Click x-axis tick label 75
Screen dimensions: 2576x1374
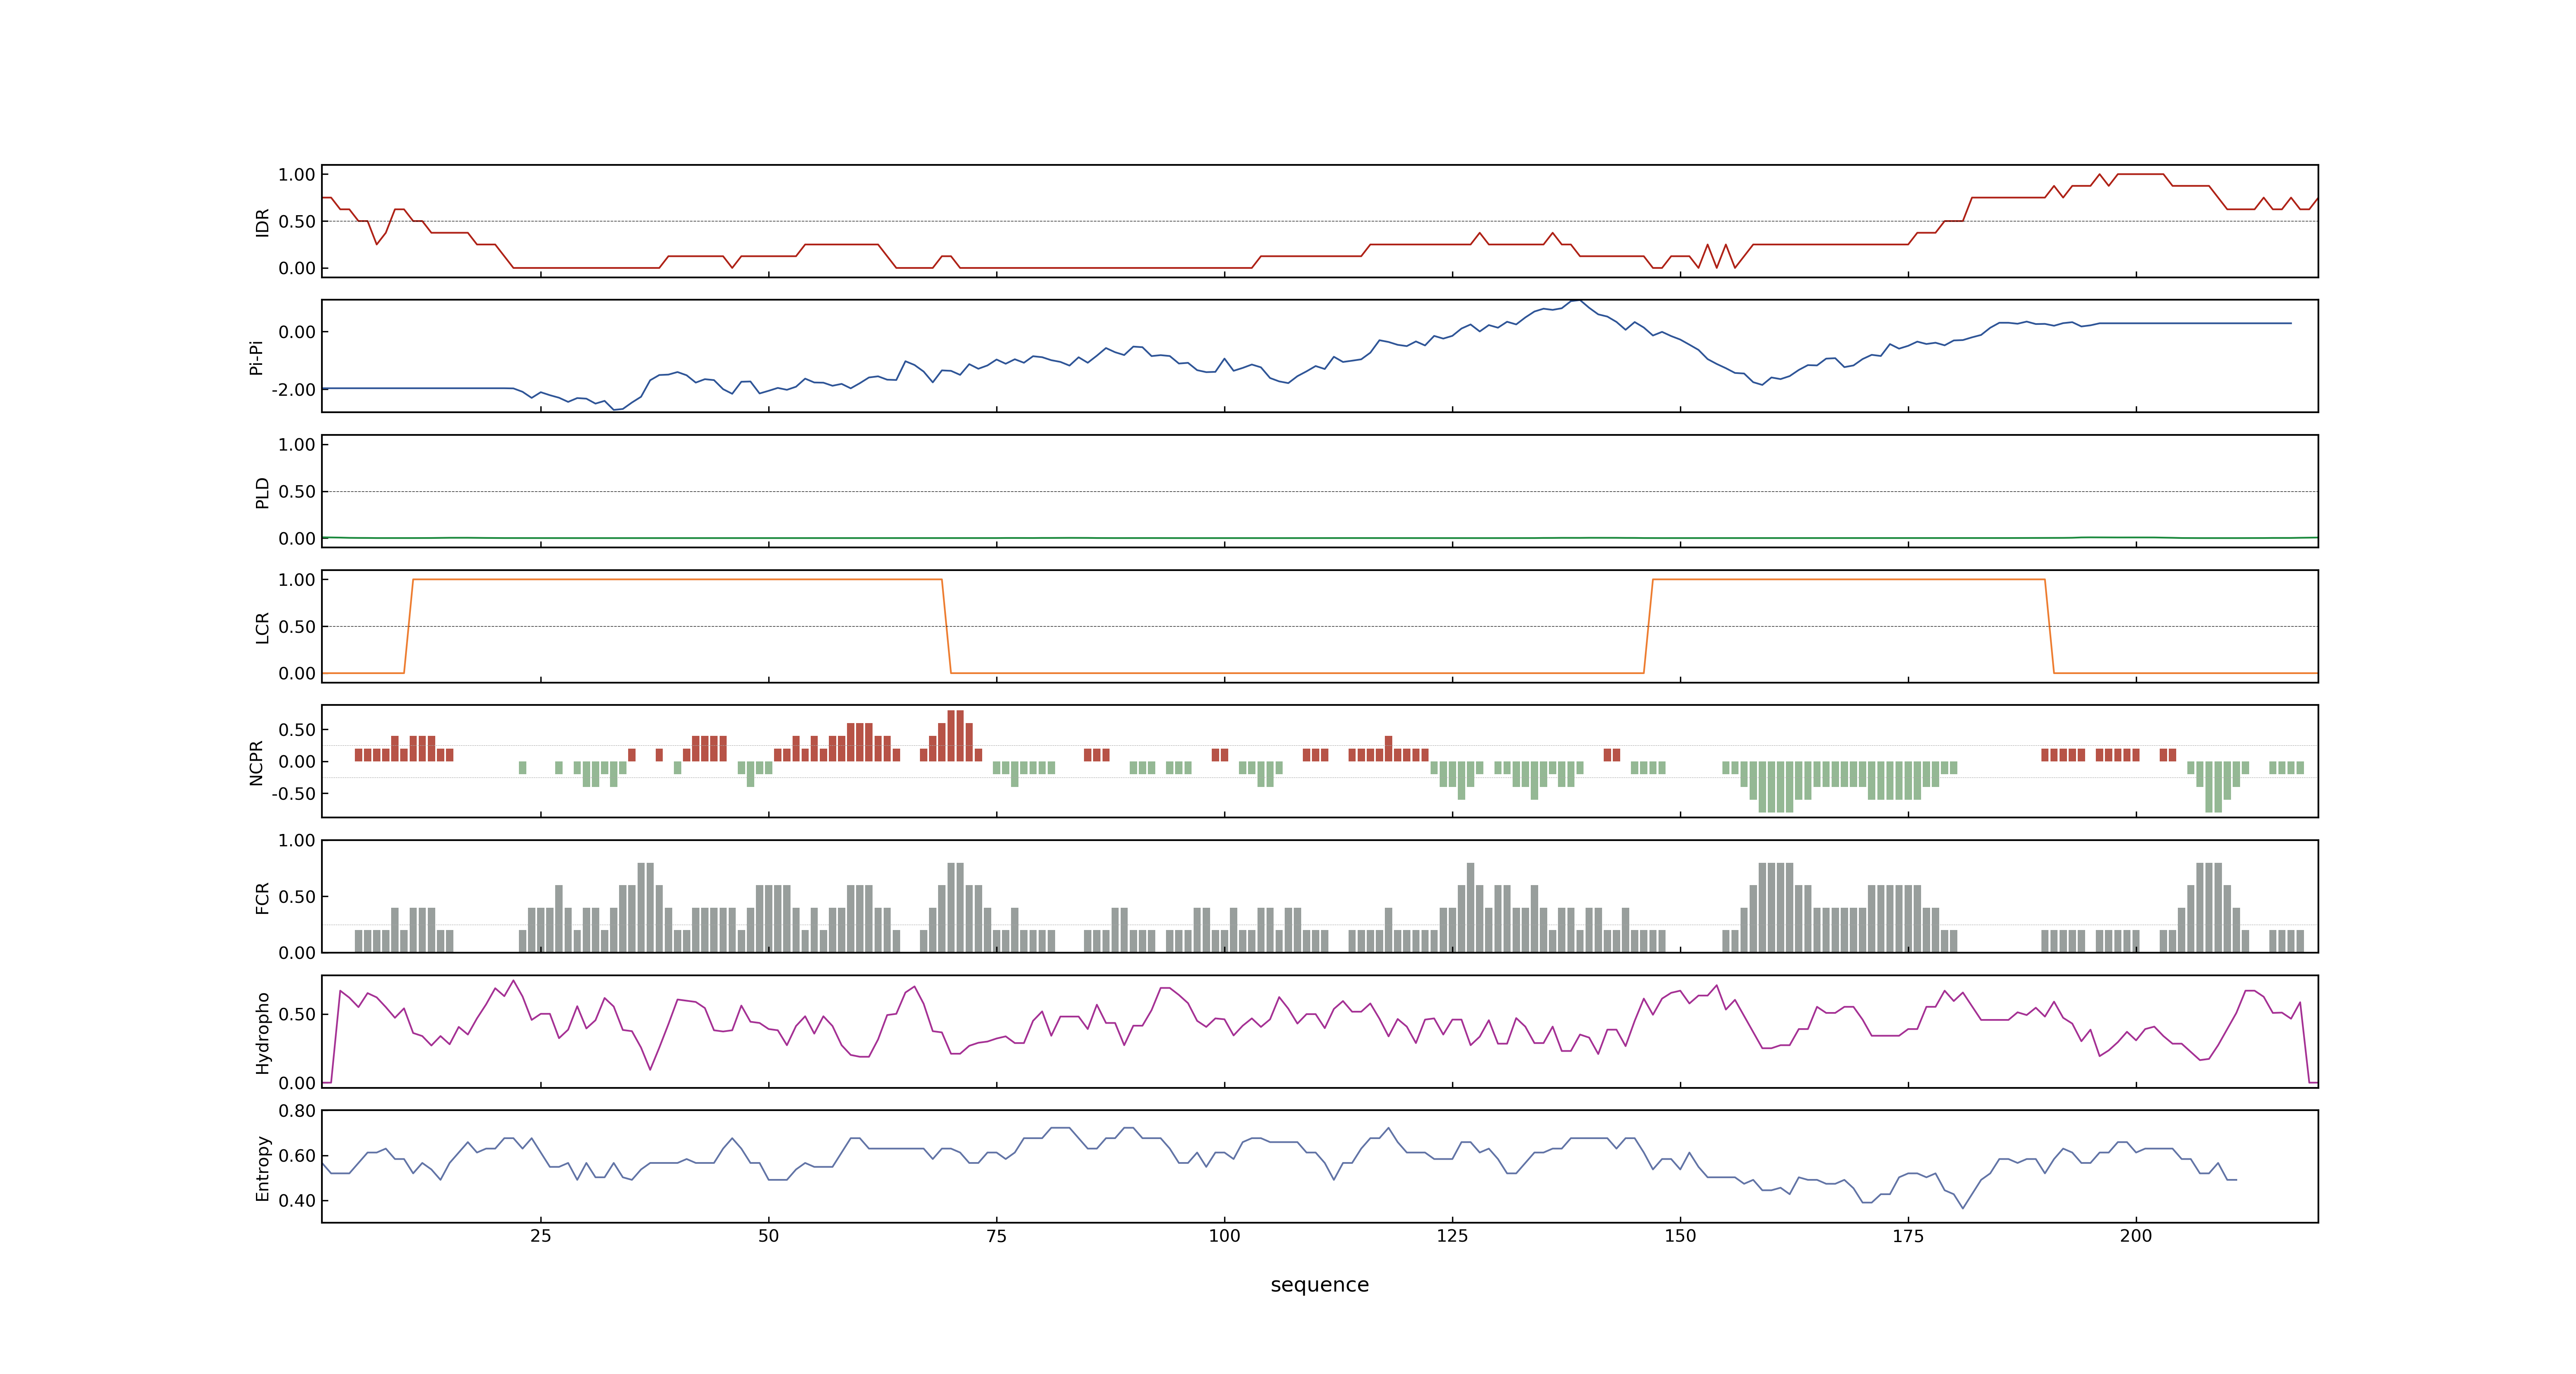pyautogui.click(x=996, y=1235)
